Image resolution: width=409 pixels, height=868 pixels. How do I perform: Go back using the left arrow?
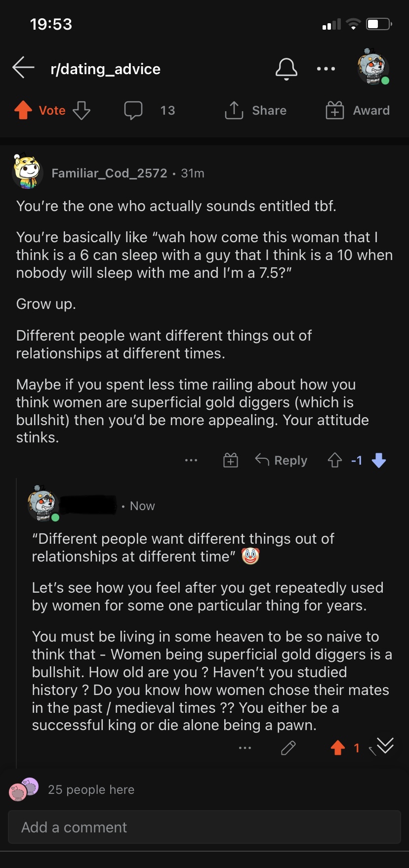[23, 68]
